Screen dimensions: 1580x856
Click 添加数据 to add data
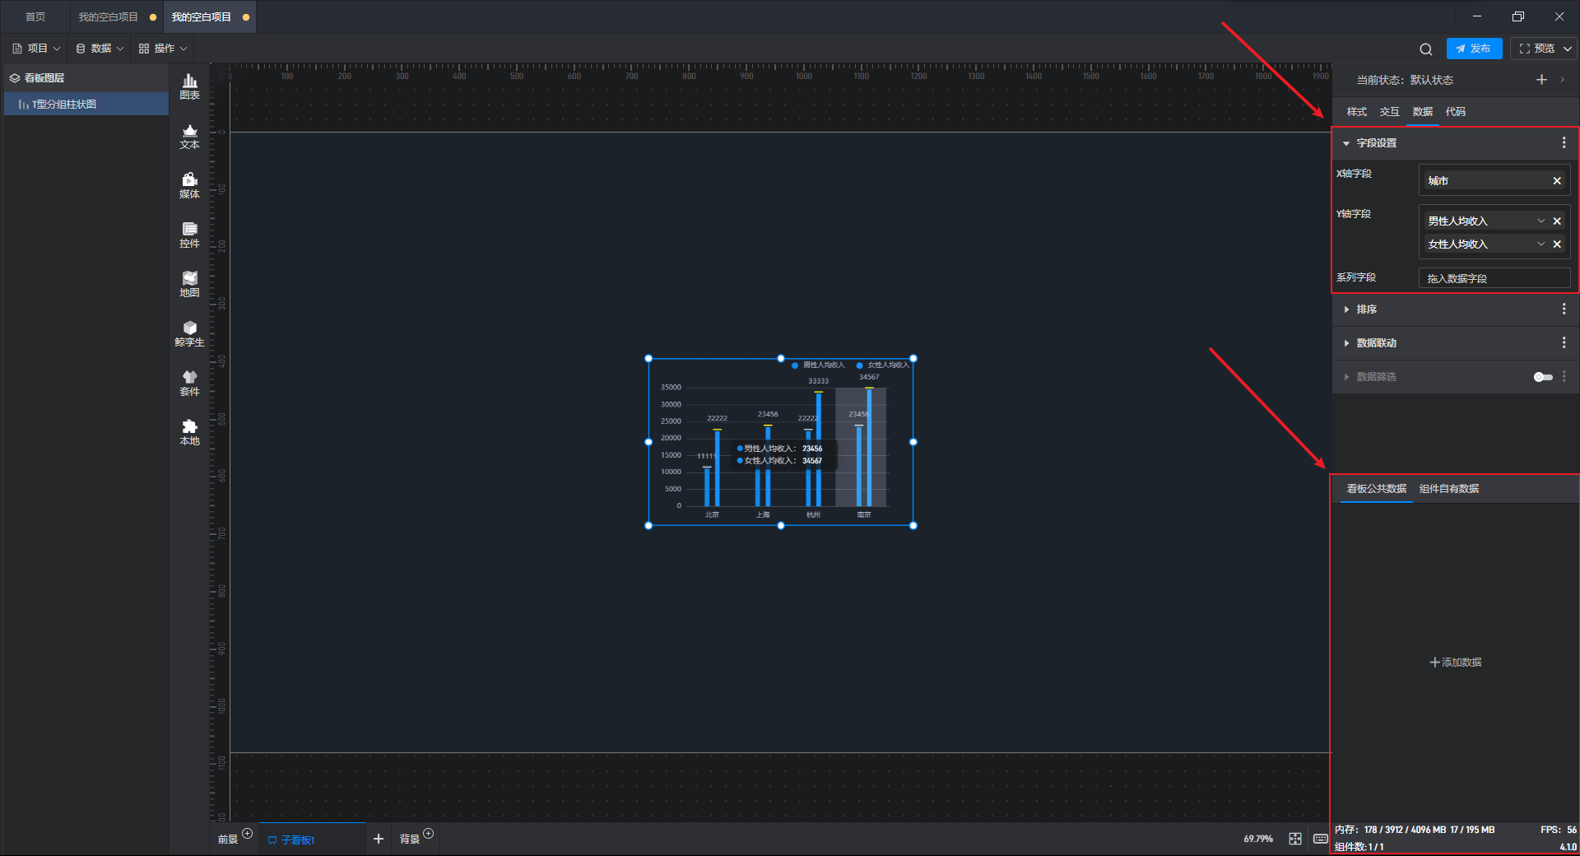point(1455,663)
